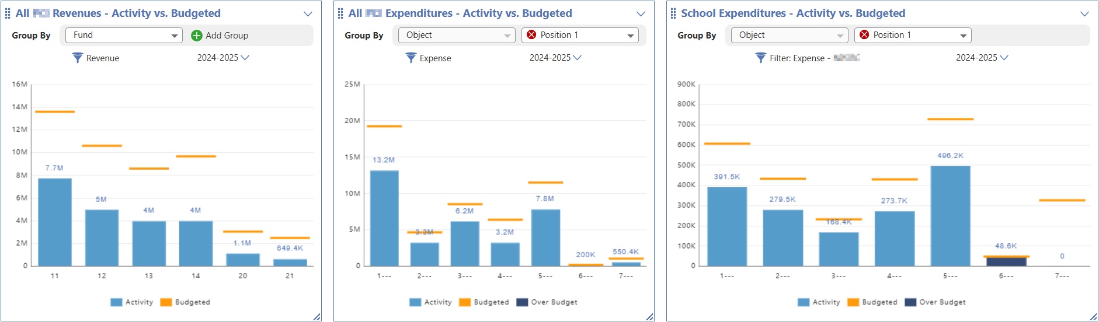Click the 3.2M bar for object 4---

[505, 254]
